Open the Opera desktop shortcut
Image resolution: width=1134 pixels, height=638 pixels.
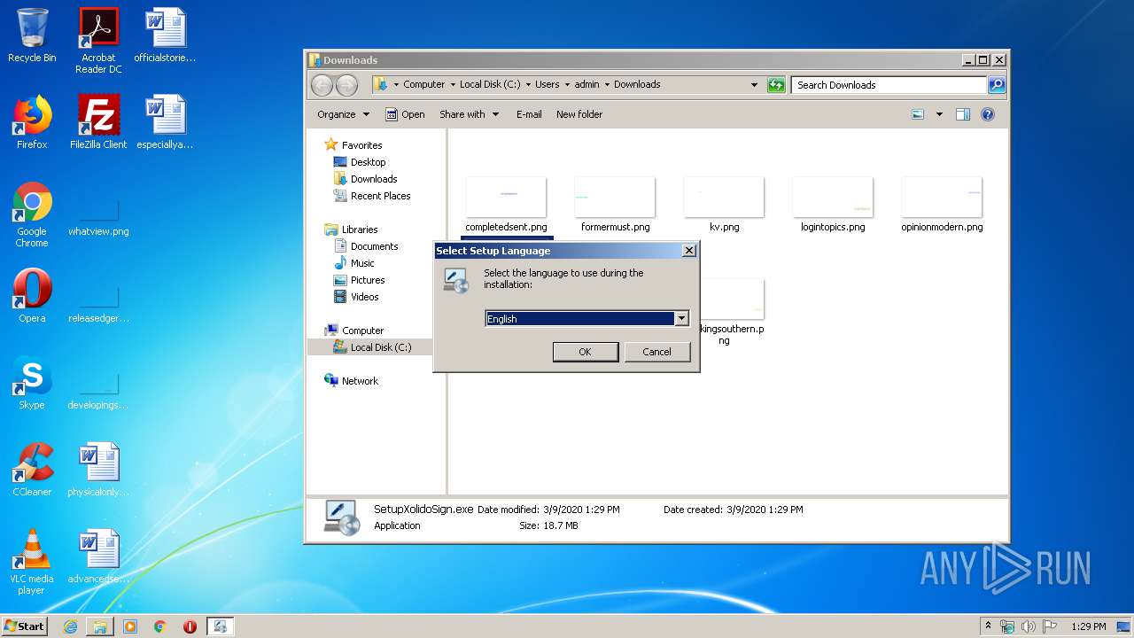32,295
